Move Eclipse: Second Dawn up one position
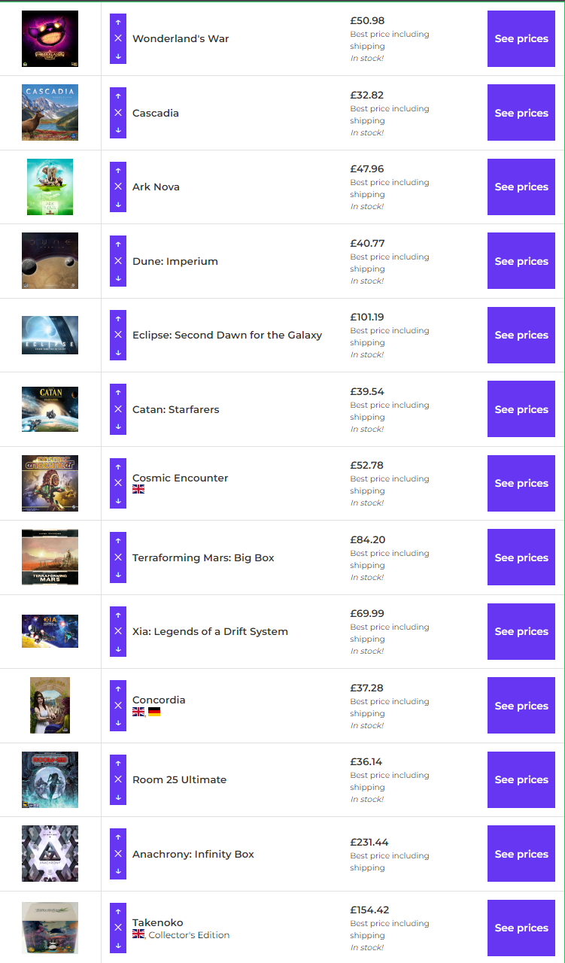The image size is (565, 963). pos(118,317)
